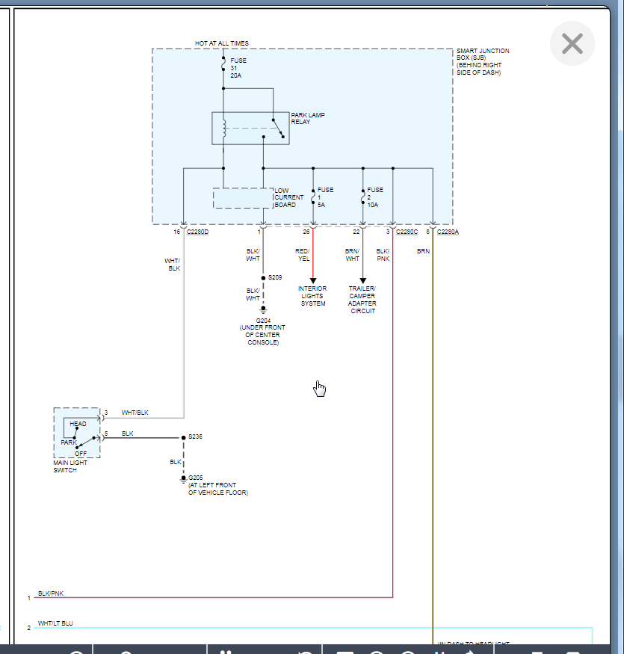Select the G204 ground symbol
The height and width of the screenshot is (654, 624).
click(263, 309)
